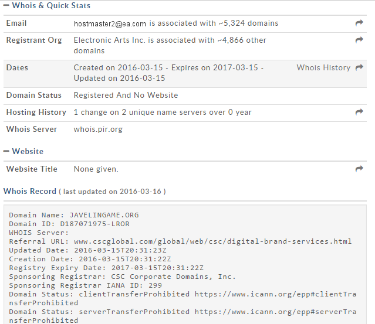375x324 pixels.
Task: Click the 'Creation Date: 2016-03-15T20:31:22Z' line
Action: click(90, 259)
